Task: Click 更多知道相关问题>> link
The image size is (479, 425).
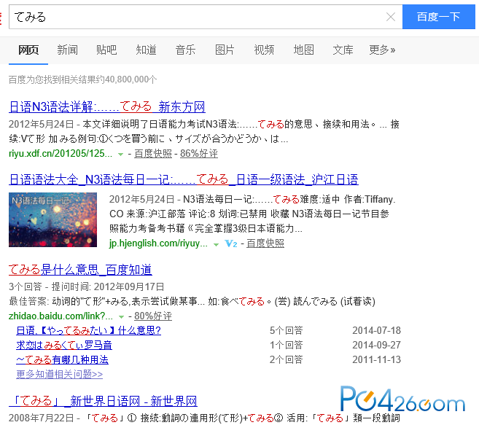Action: pyautogui.click(x=60, y=374)
